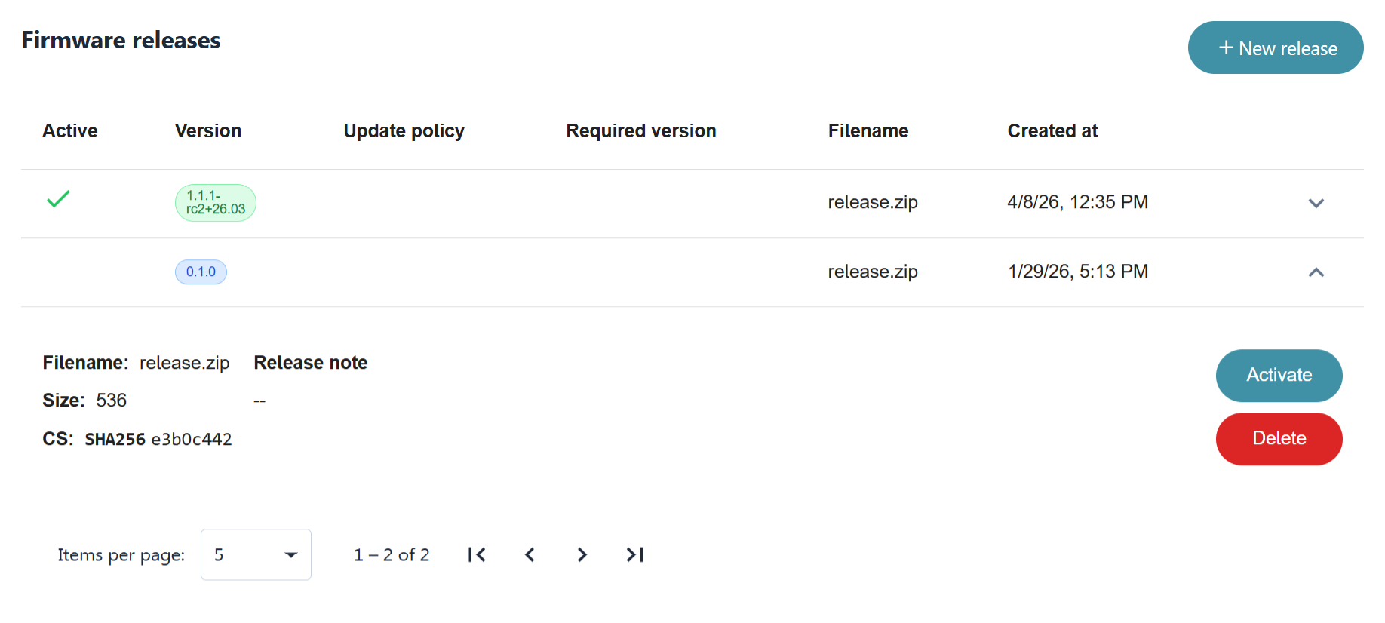Go to previous page of releases
The image size is (1385, 623).
pos(530,555)
